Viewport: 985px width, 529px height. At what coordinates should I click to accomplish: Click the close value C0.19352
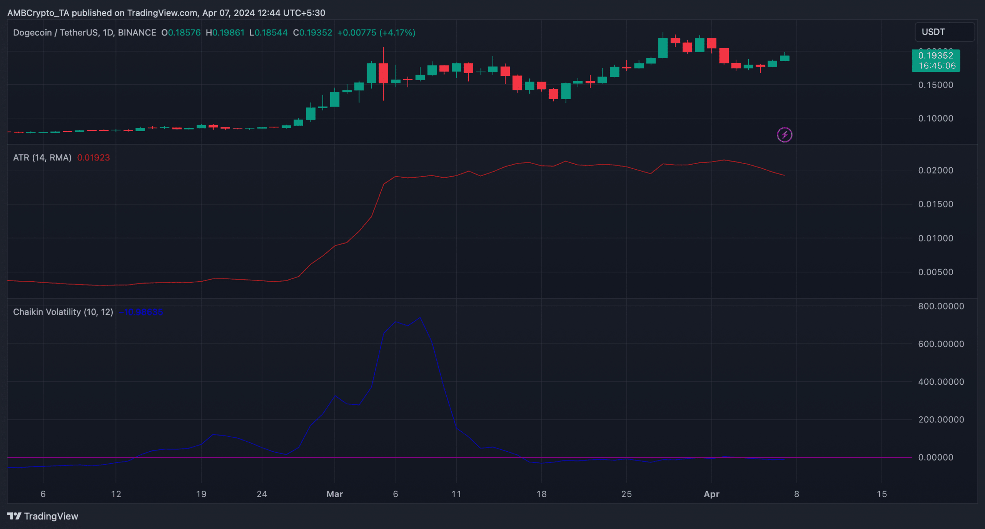click(312, 33)
